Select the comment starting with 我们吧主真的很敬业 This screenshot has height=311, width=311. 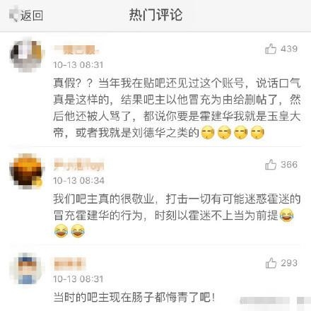pyautogui.click(x=177, y=215)
